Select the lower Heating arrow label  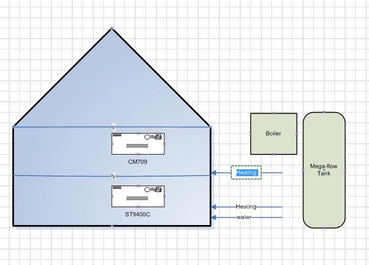click(x=246, y=207)
